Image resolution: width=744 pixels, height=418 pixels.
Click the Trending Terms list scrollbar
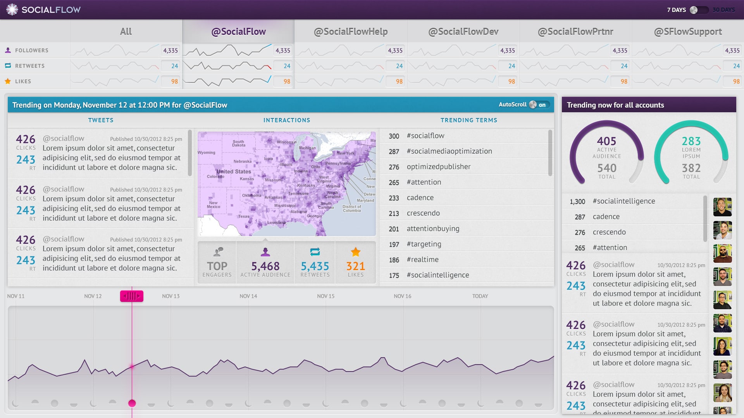coord(550,153)
